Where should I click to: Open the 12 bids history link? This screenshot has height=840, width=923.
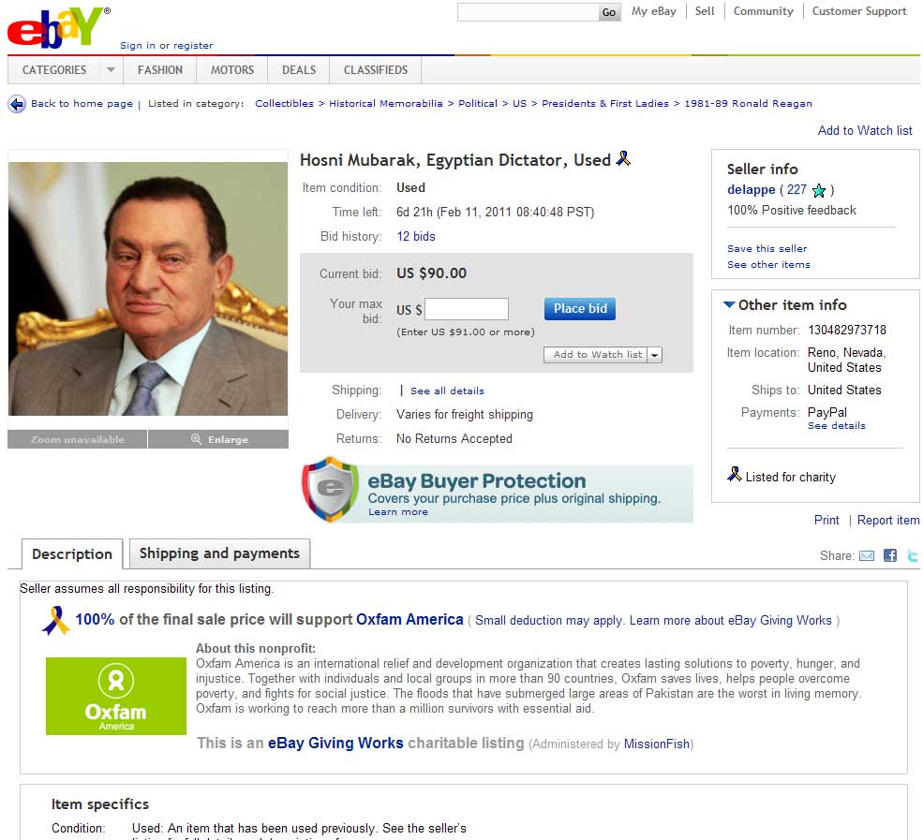click(x=416, y=237)
